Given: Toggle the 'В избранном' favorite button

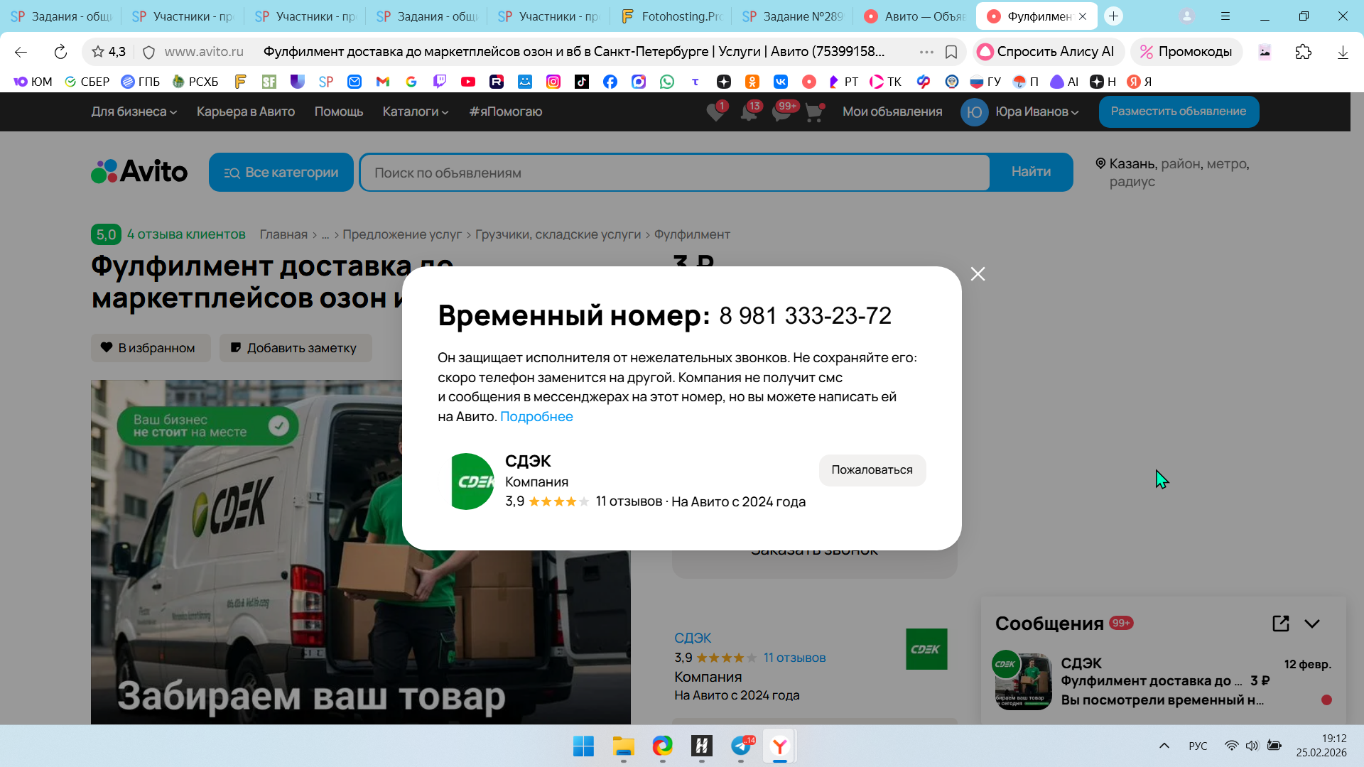Looking at the screenshot, I should [x=151, y=348].
